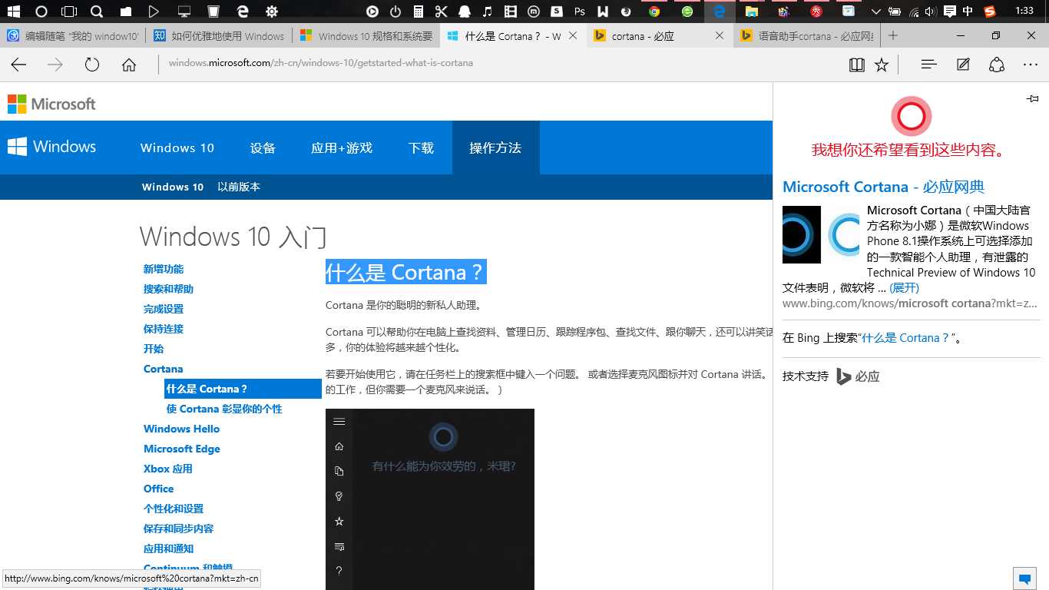Open the Action Center notification icon
Image resolution: width=1049 pixels, height=590 pixels.
click(950, 12)
